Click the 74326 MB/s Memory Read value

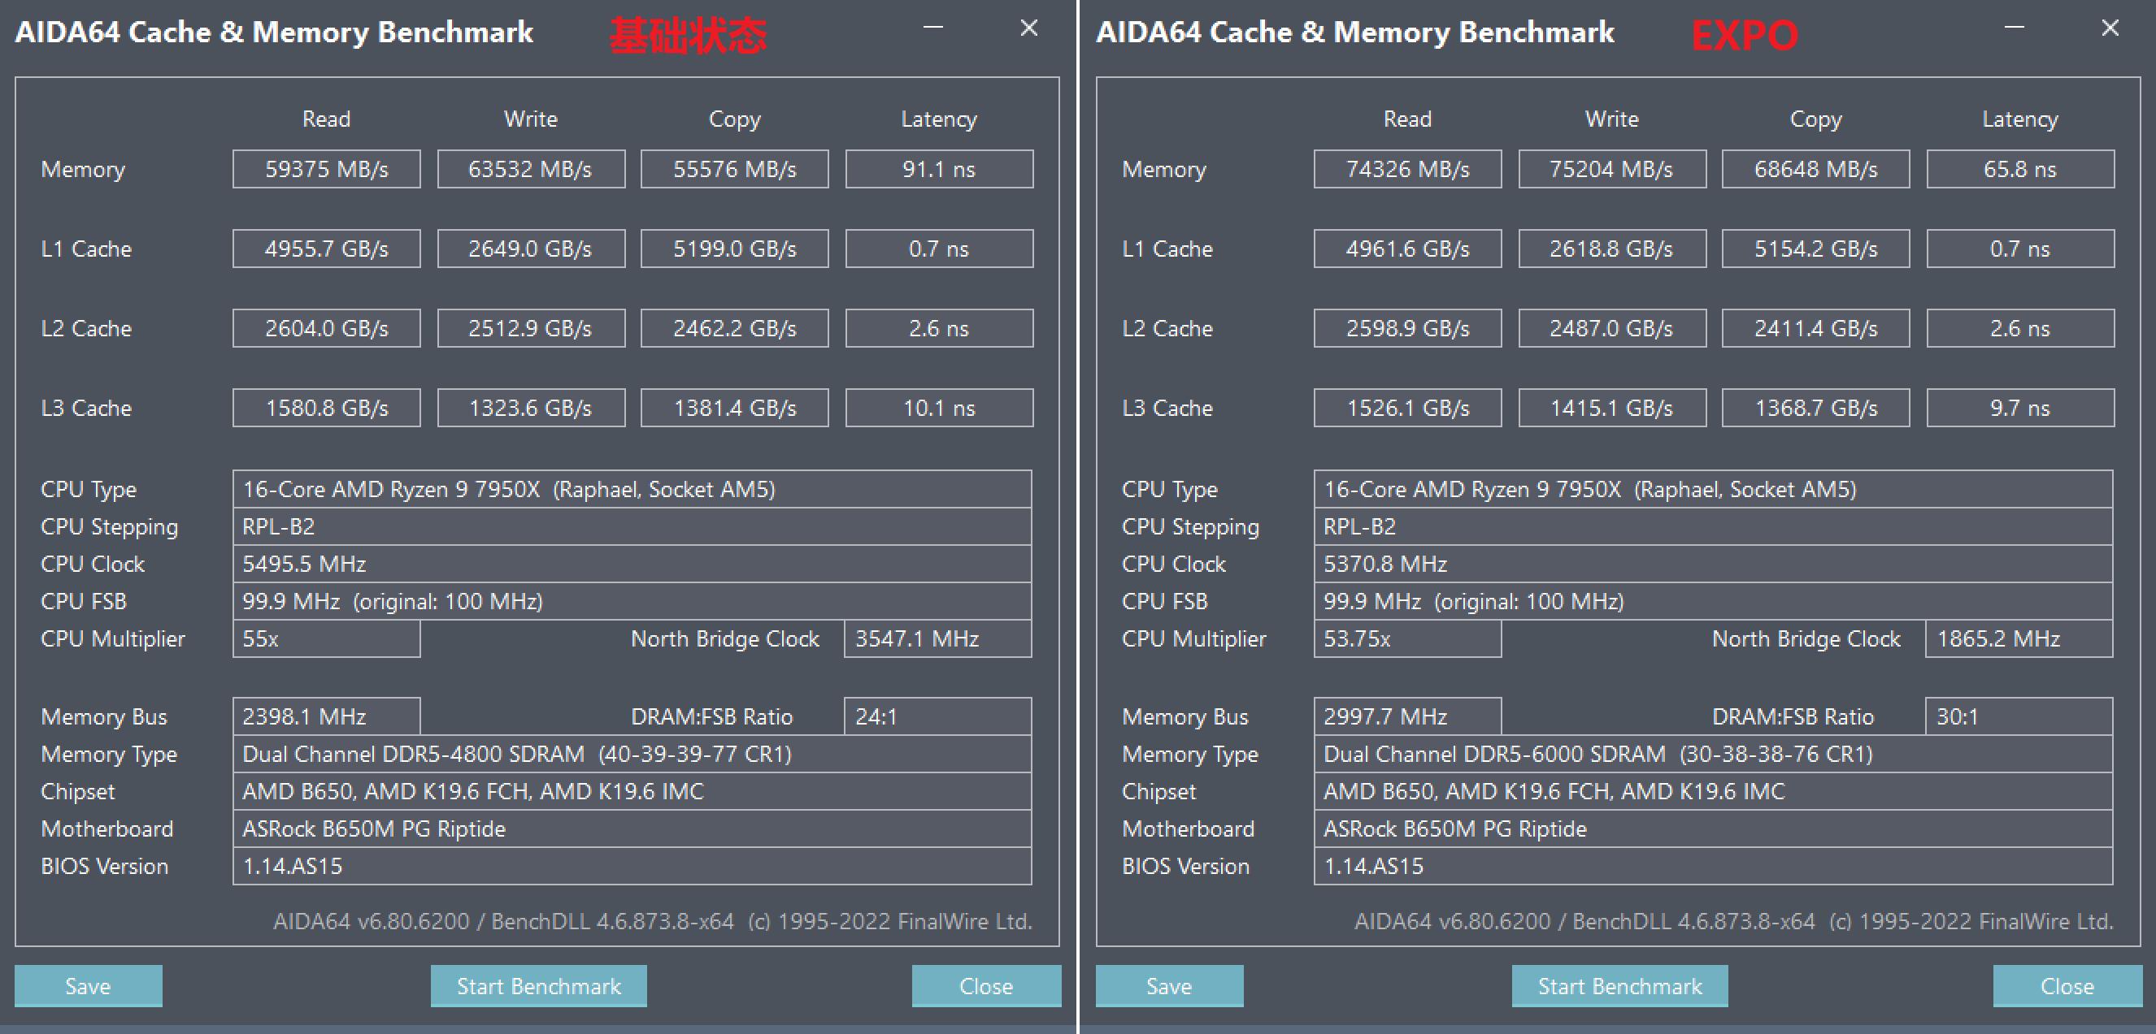pos(1407,170)
